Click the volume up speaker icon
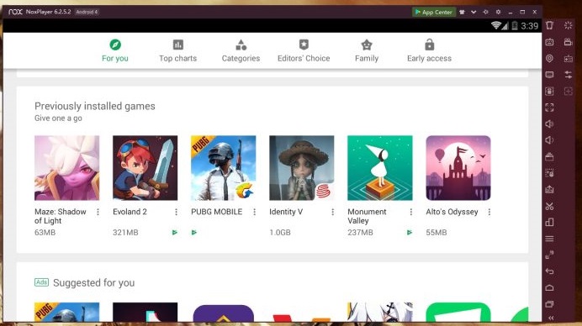582x326 pixels. coord(550,124)
